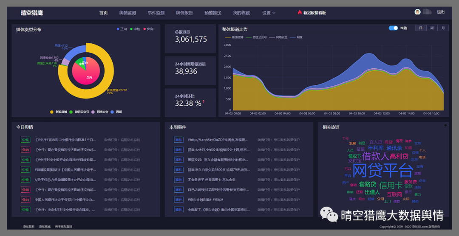Open 我的收藏 navigation item
This screenshot has width=459, height=236.
click(241, 13)
